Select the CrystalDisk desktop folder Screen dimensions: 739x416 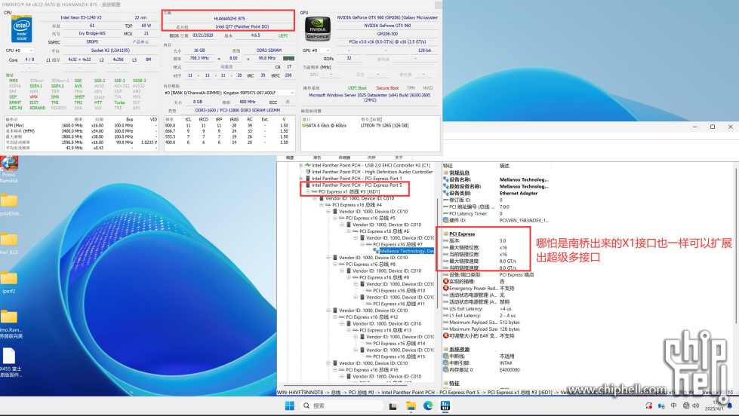coord(9,205)
